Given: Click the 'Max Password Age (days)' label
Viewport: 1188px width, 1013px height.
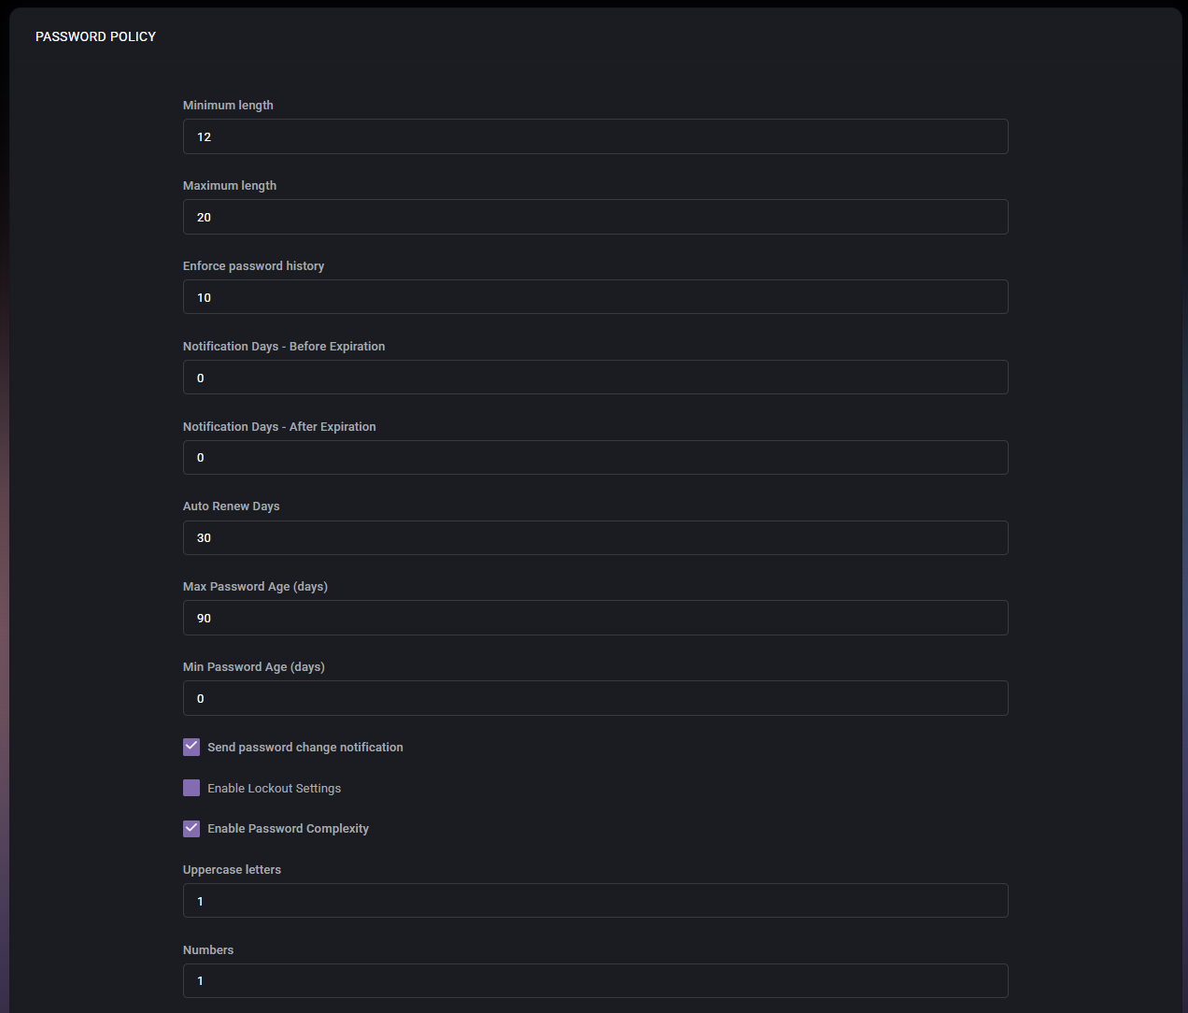Looking at the screenshot, I should tap(255, 587).
